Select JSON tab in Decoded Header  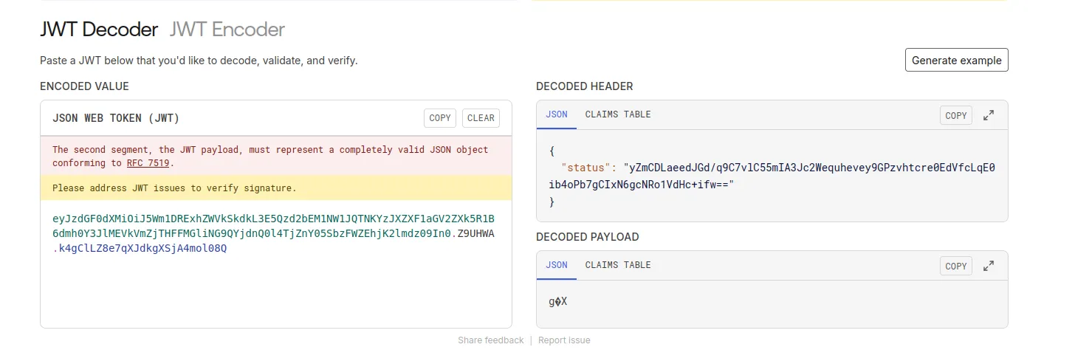point(556,114)
